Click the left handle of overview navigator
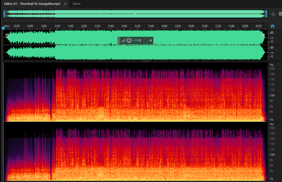Screen dimensions: 282x182 4,14
